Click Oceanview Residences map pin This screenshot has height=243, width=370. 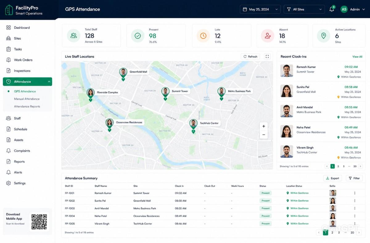click(x=109, y=125)
